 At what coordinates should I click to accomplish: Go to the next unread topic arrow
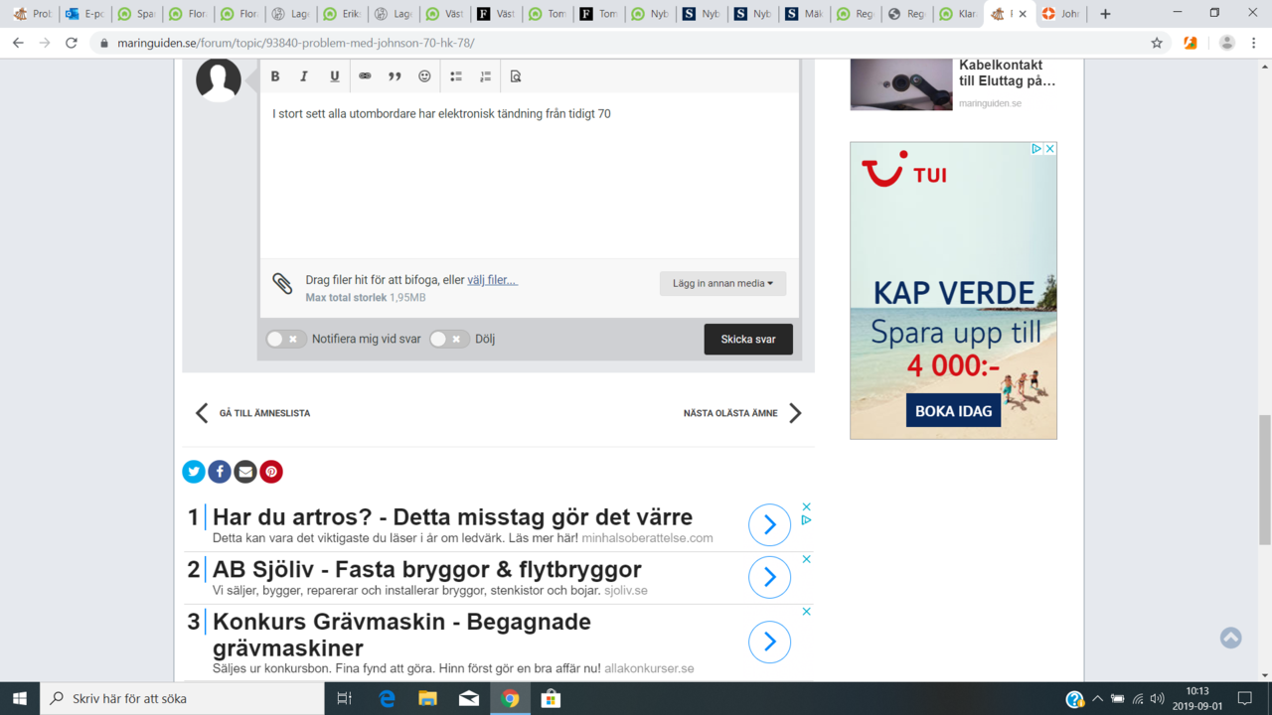(x=794, y=413)
